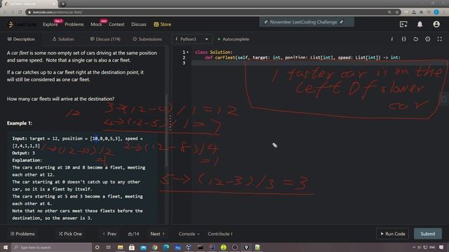Open Task View in taskbar

point(109,247)
